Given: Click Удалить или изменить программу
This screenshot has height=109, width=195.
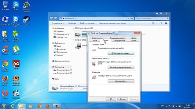Looking at the screenshot, I should (112, 23).
